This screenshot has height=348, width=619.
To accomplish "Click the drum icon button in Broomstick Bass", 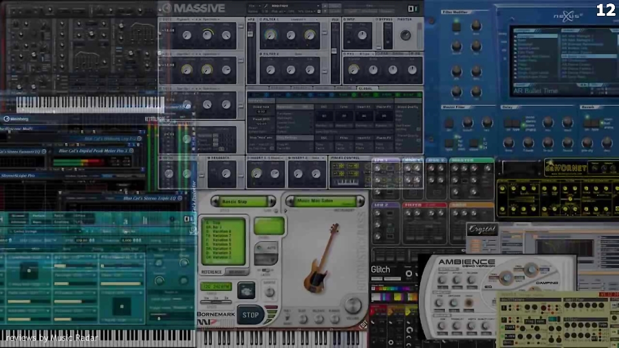I will 246,290.
